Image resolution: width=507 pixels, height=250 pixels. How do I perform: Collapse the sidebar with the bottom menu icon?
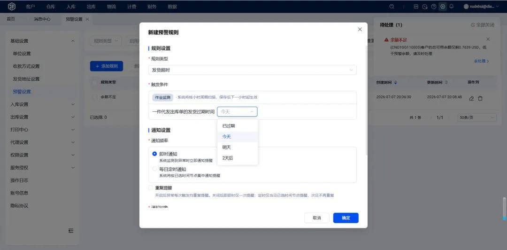[x=71, y=231]
